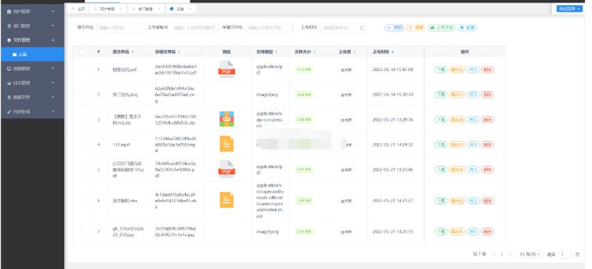Click the PDF preview icon for 租赁合同.pdf
592x269 pixels.
pos(227,69)
